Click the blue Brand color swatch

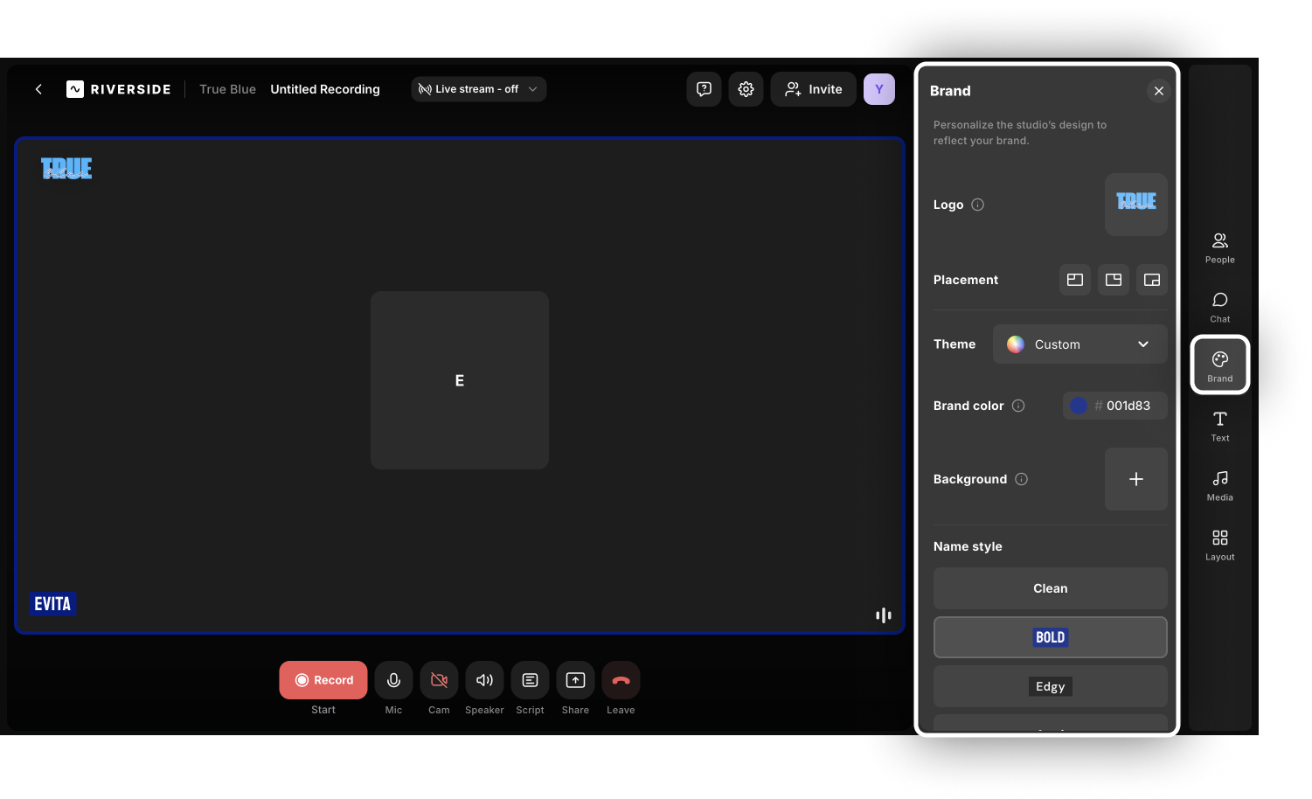point(1079,406)
